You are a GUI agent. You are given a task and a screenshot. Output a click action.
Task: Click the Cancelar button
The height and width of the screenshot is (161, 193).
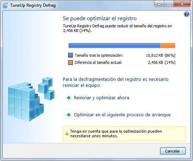(173, 151)
